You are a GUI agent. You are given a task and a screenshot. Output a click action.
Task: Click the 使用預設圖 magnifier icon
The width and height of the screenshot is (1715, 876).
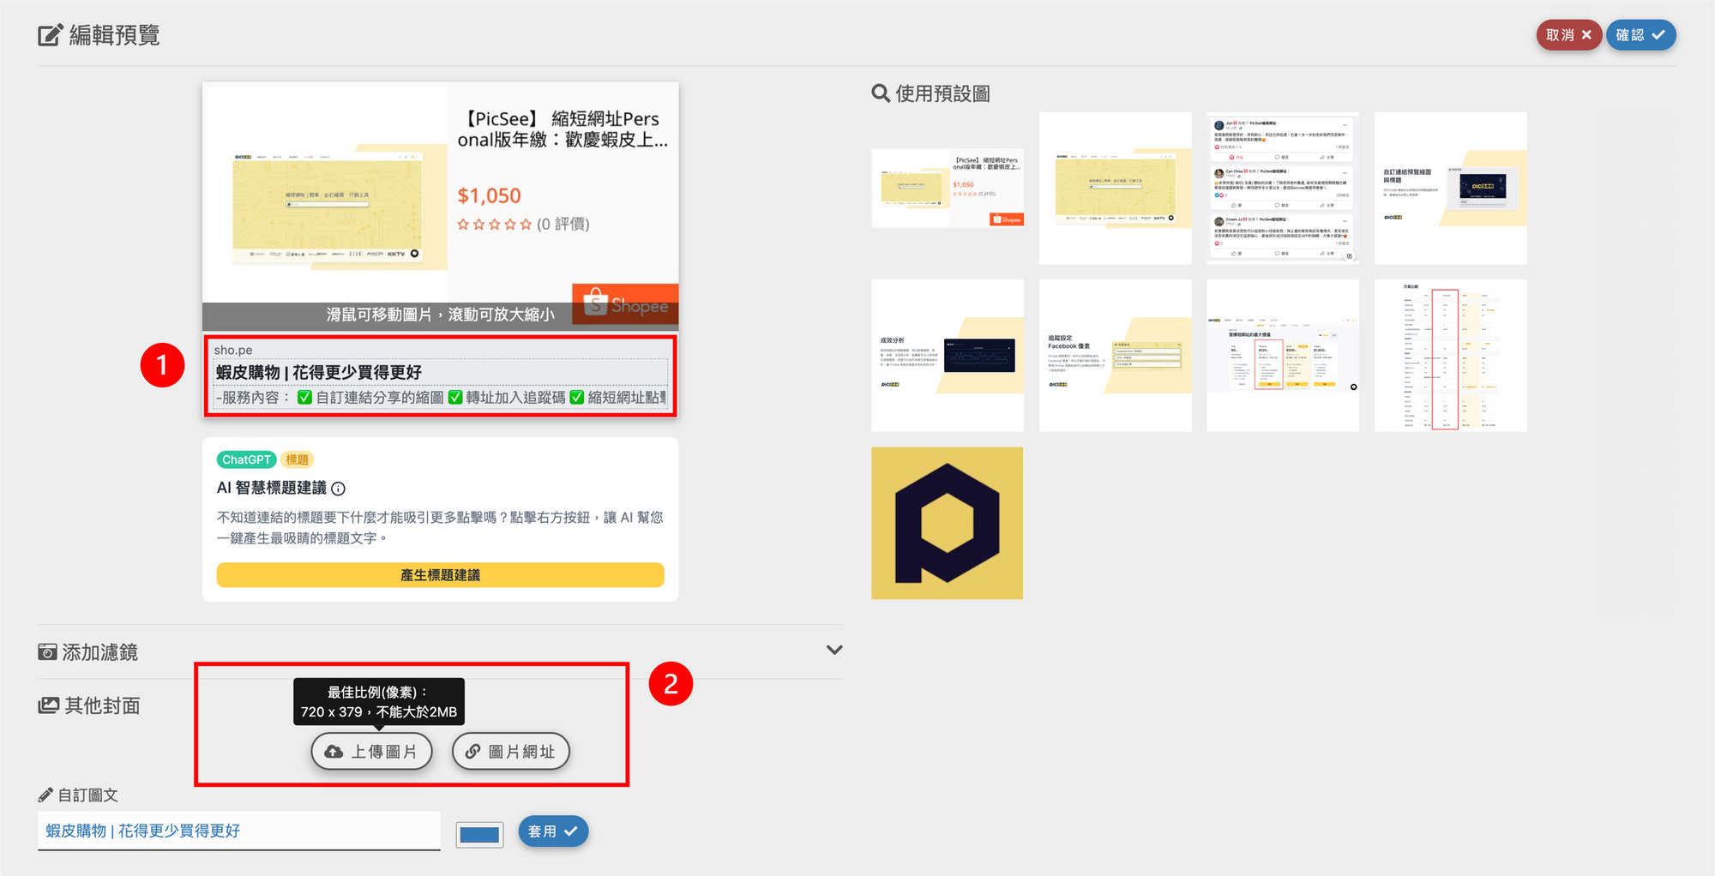(881, 93)
